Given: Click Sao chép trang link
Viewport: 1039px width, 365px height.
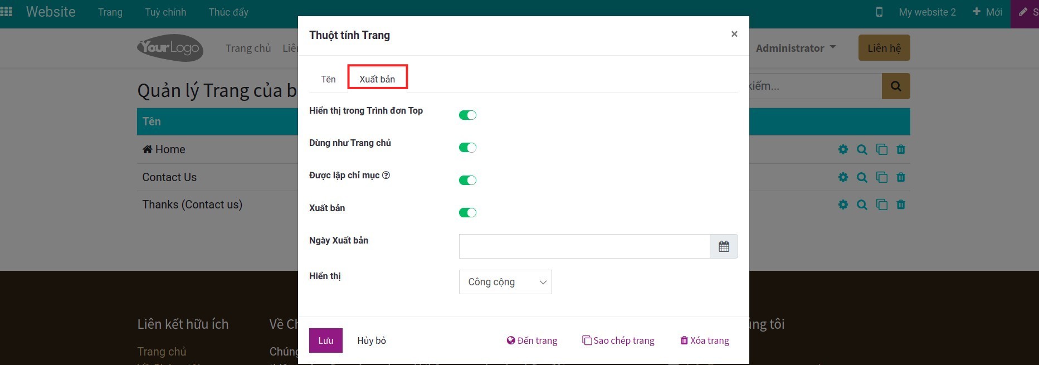Looking at the screenshot, I should (x=618, y=340).
